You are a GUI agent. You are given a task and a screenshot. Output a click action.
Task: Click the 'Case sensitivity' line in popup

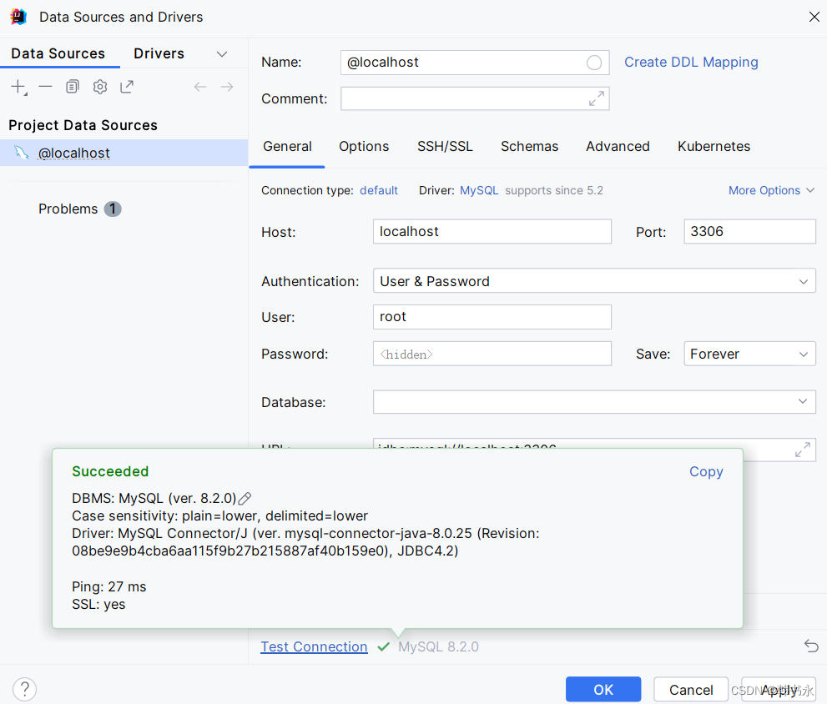click(220, 515)
